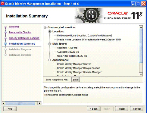The width and height of the screenshot is (147, 113).
Task: Click the Prerequisite Checks step bullet icon
Action: pos(6,33)
